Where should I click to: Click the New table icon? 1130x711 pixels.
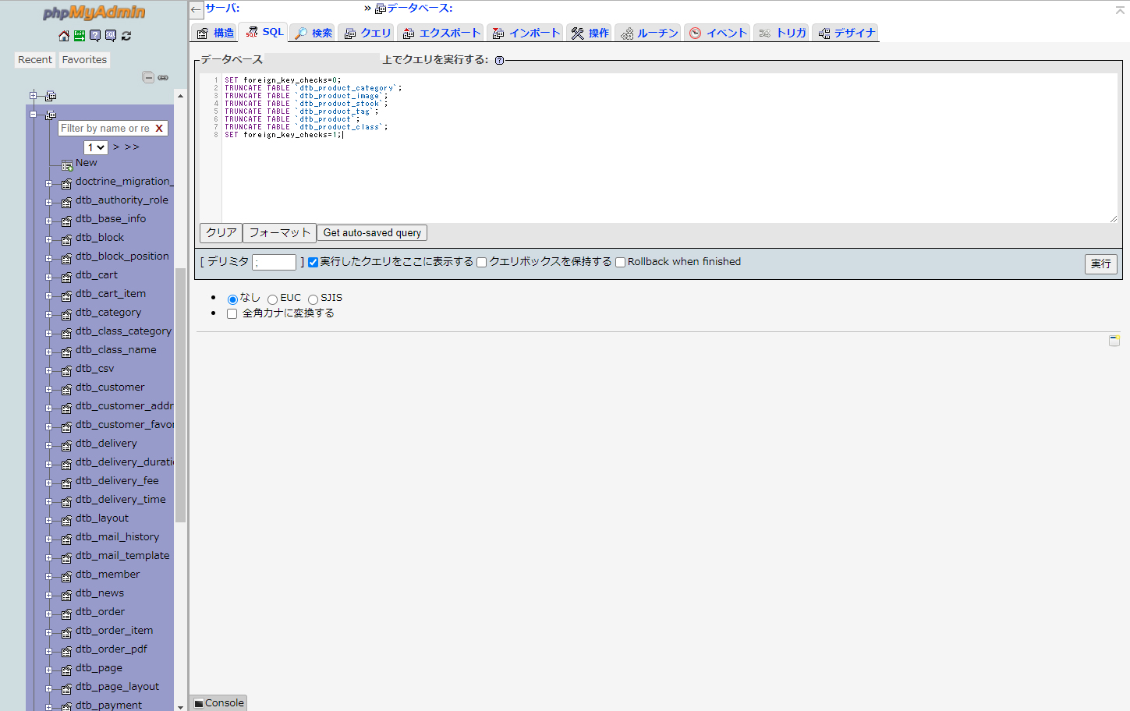point(67,165)
